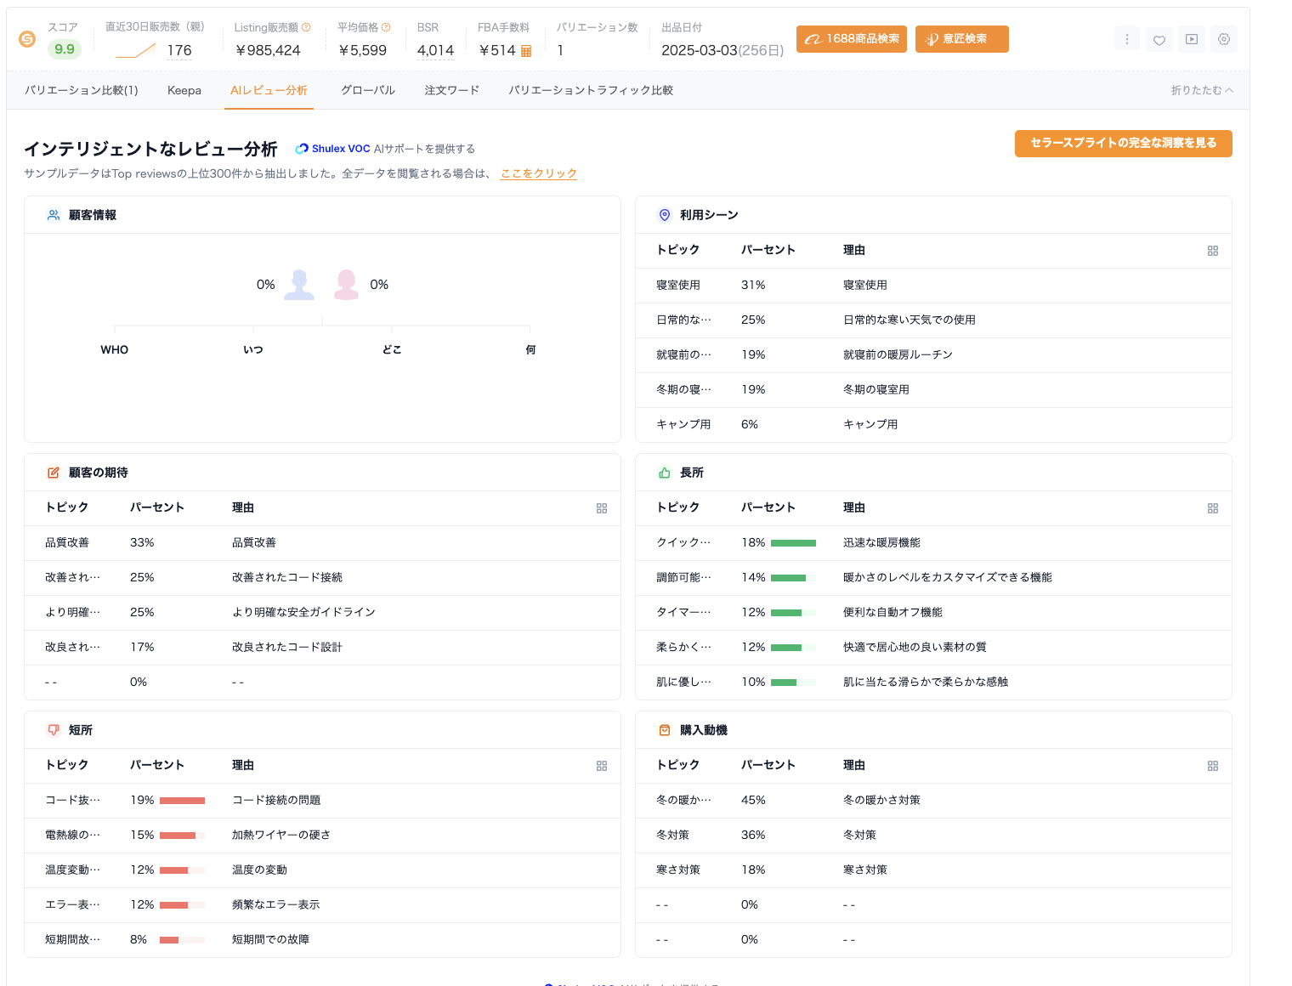
Task: Toggle the heart favorite icon
Action: (1159, 39)
